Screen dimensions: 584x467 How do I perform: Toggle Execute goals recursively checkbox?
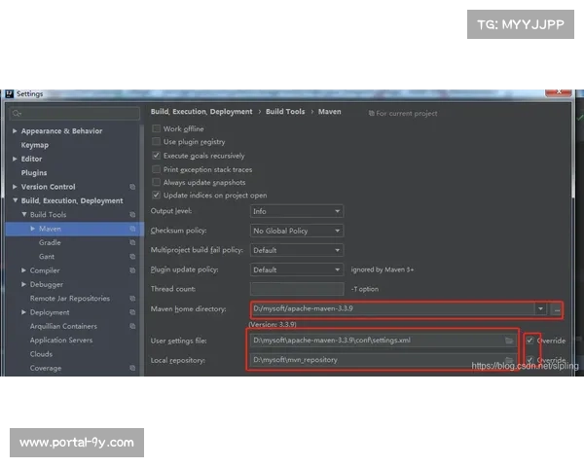click(x=156, y=156)
